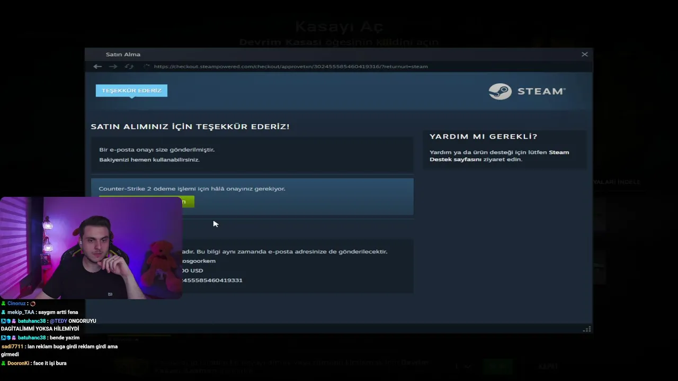Click the Steam logo in the checkout header
The height and width of the screenshot is (381, 678).
pyautogui.click(x=527, y=91)
